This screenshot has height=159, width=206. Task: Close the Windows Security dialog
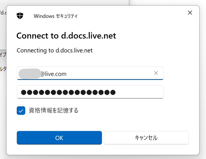click(x=190, y=12)
